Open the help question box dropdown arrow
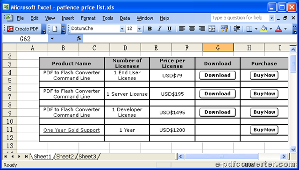The image size is (299, 170). point(271,18)
